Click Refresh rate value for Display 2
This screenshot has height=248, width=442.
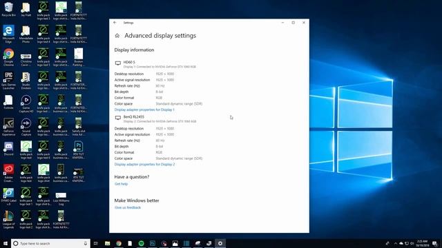coord(160,141)
